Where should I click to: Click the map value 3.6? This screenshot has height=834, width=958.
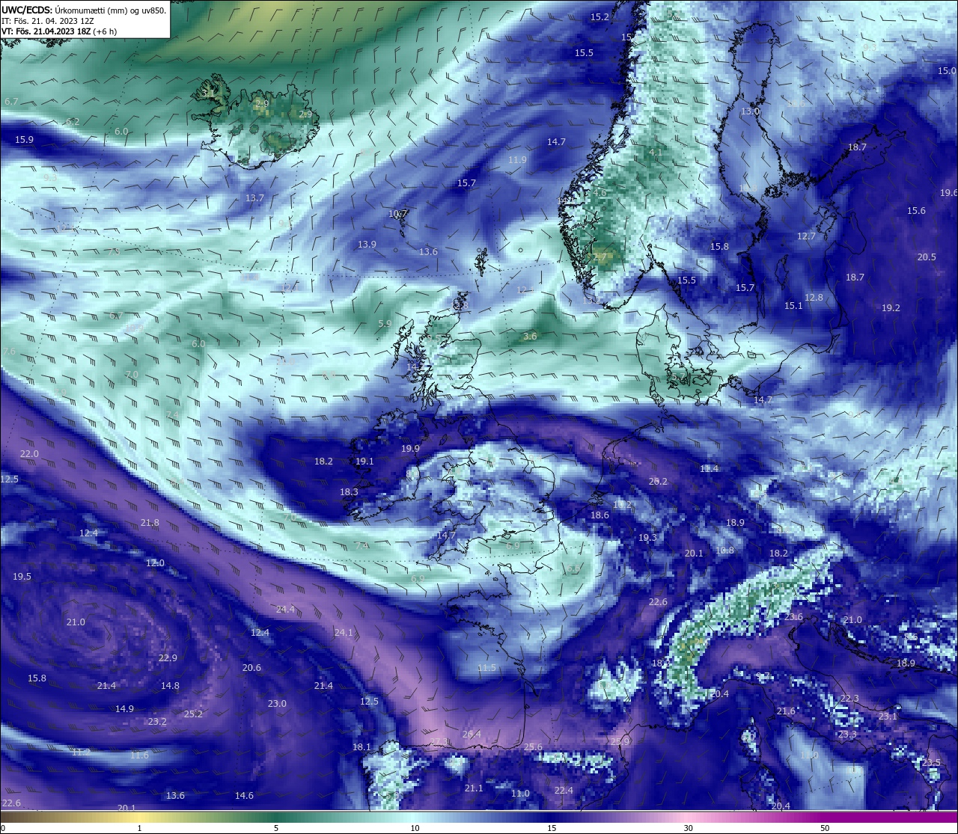pyautogui.click(x=530, y=336)
